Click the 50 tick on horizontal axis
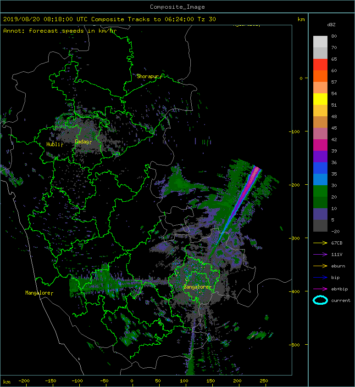This screenshot has width=355, height=387. 158,381
